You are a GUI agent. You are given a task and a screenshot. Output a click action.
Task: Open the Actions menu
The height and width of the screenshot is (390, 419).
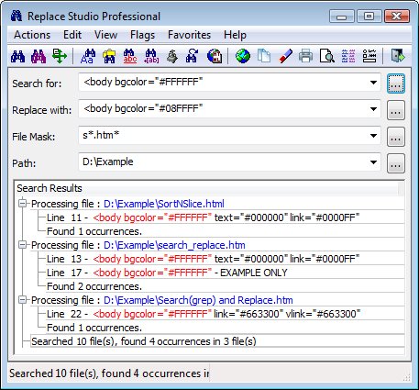tap(32, 35)
